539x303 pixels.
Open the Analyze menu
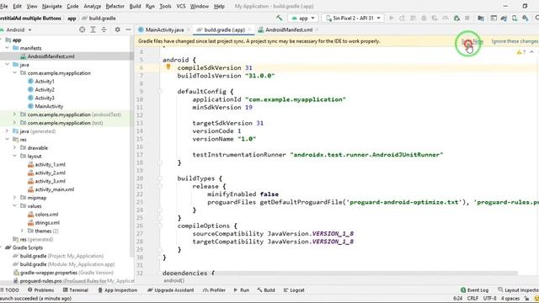92,6
